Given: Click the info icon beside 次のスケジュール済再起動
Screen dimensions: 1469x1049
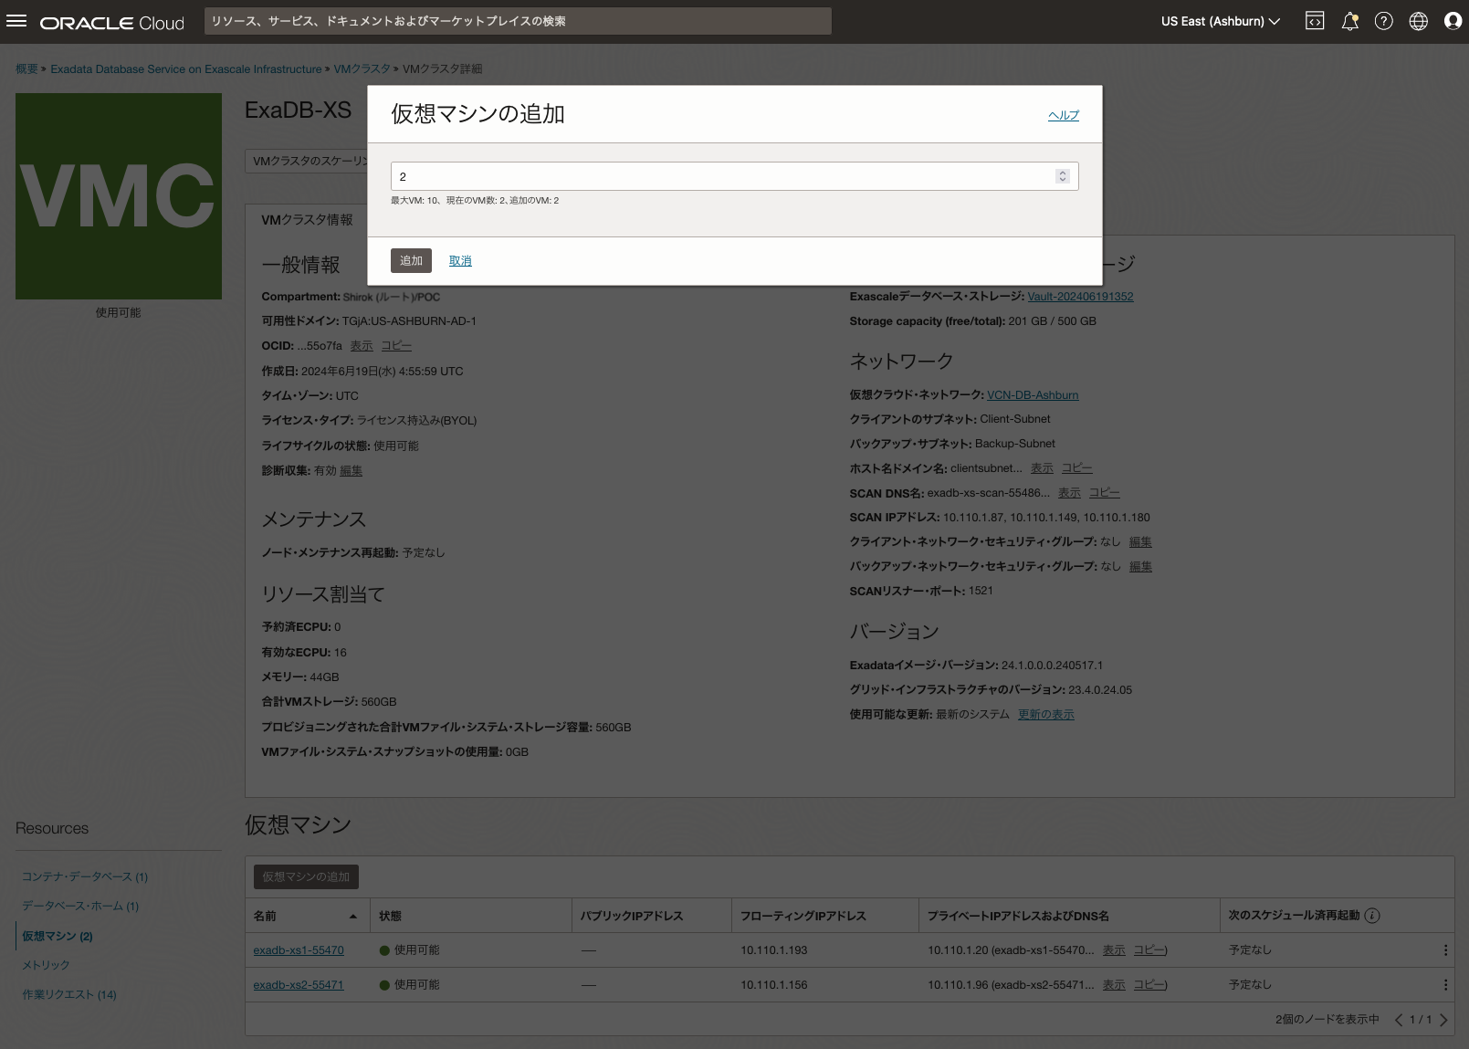Looking at the screenshot, I should coord(1372,916).
